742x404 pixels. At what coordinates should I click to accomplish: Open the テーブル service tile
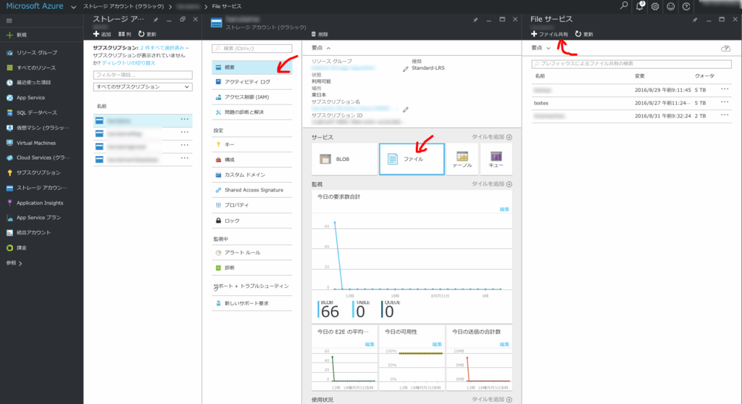coord(462,159)
